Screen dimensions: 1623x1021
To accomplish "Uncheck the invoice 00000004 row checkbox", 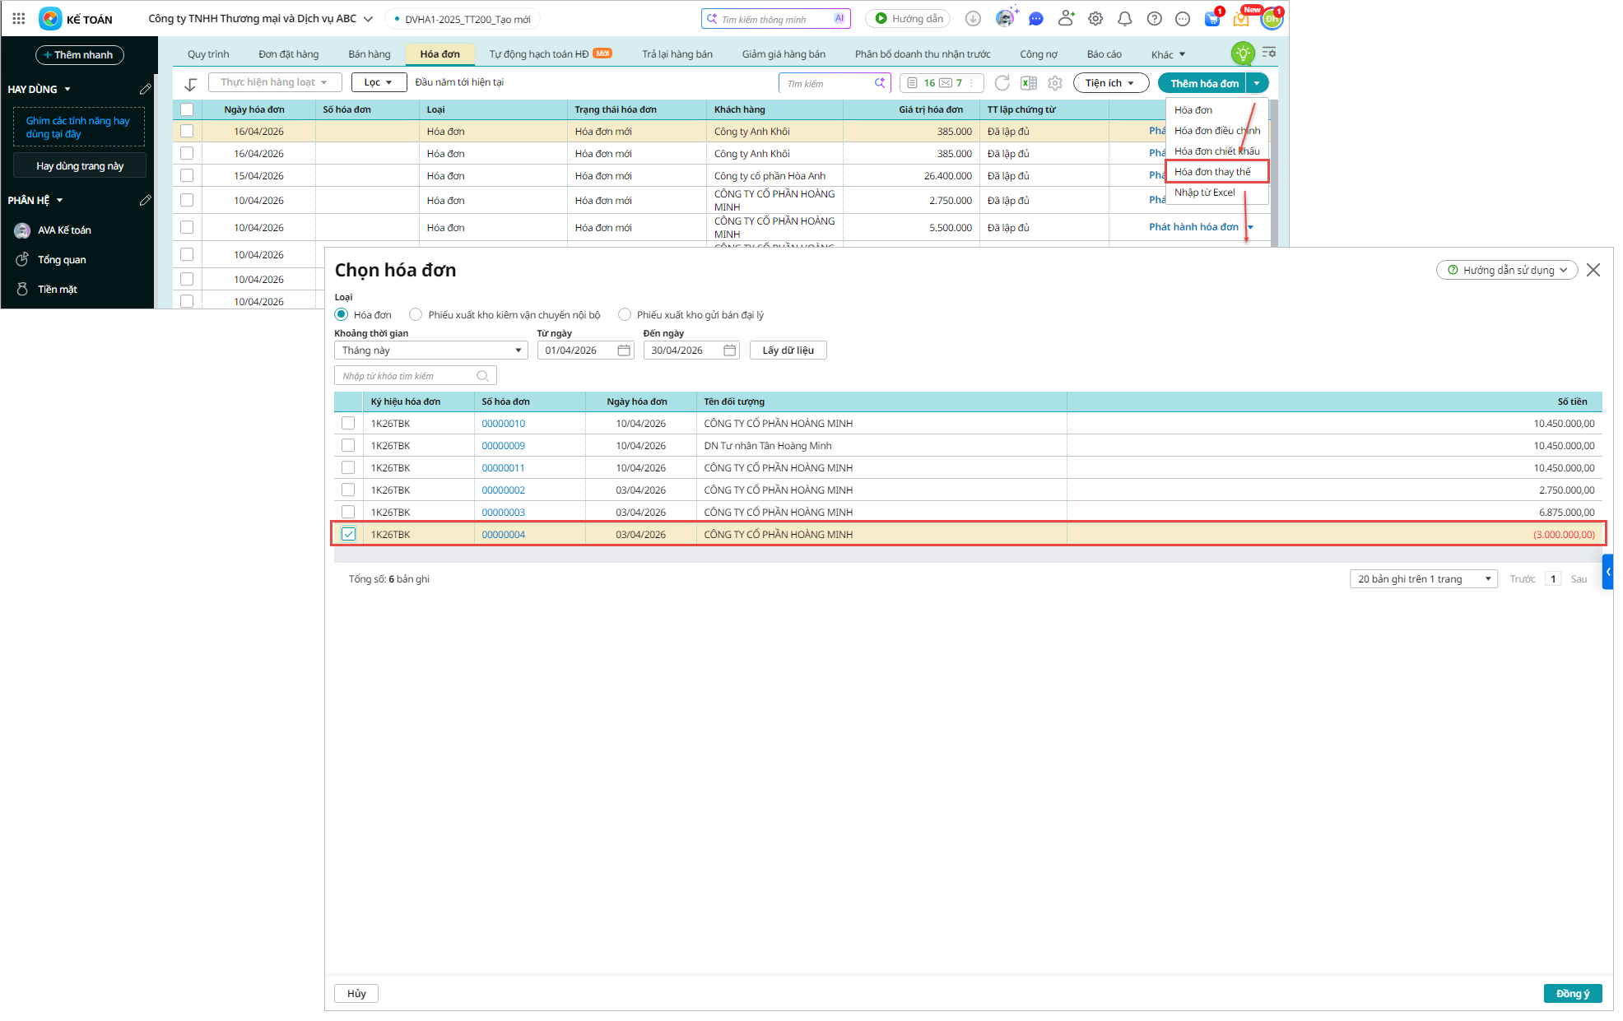I will point(349,534).
